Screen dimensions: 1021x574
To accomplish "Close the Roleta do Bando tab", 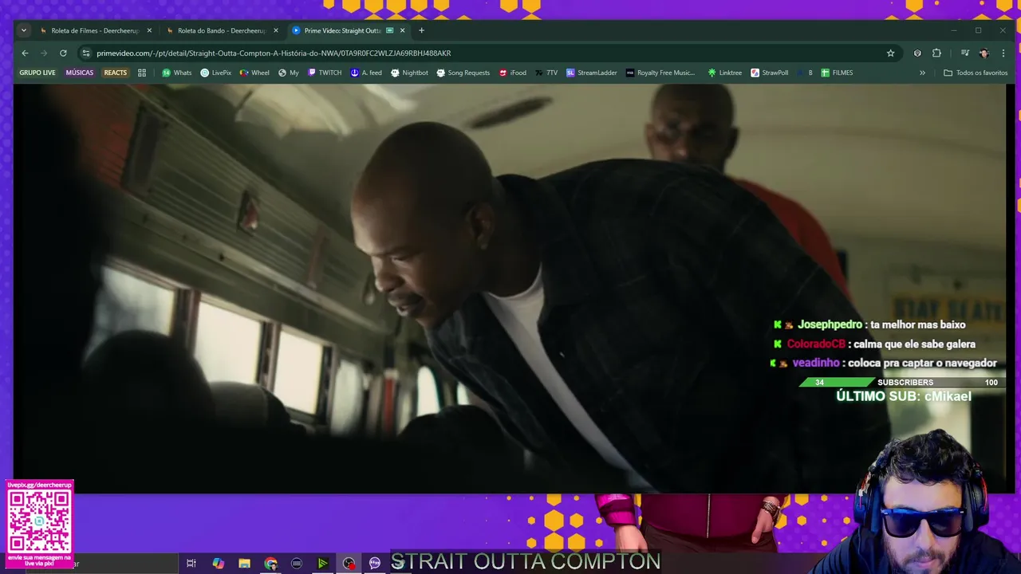I will 276,30.
